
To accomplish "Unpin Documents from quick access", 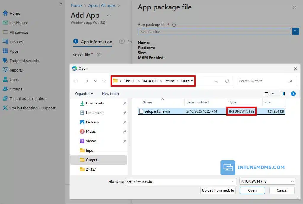I will 125,113.
